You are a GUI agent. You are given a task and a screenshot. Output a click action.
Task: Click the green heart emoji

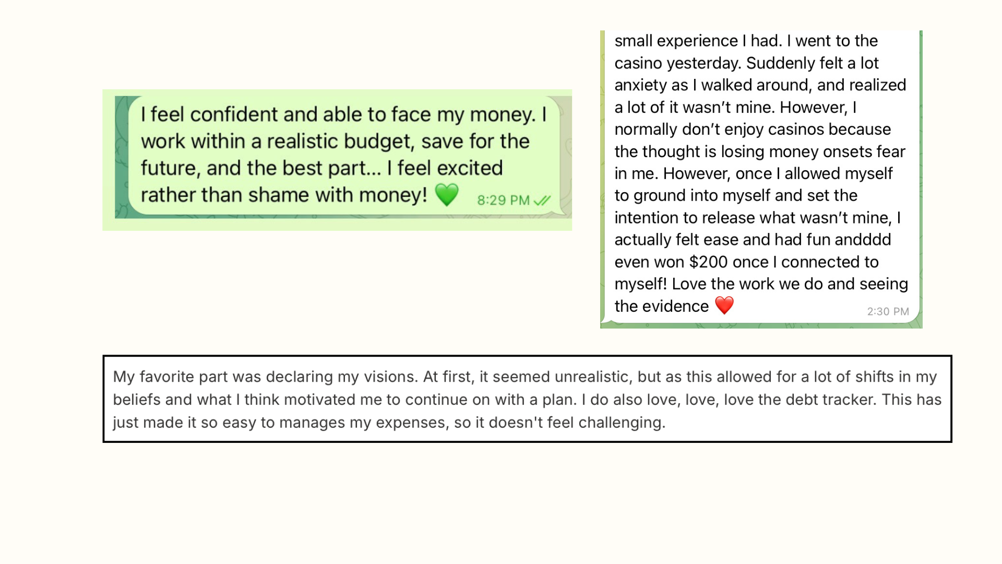click(446, 195)
